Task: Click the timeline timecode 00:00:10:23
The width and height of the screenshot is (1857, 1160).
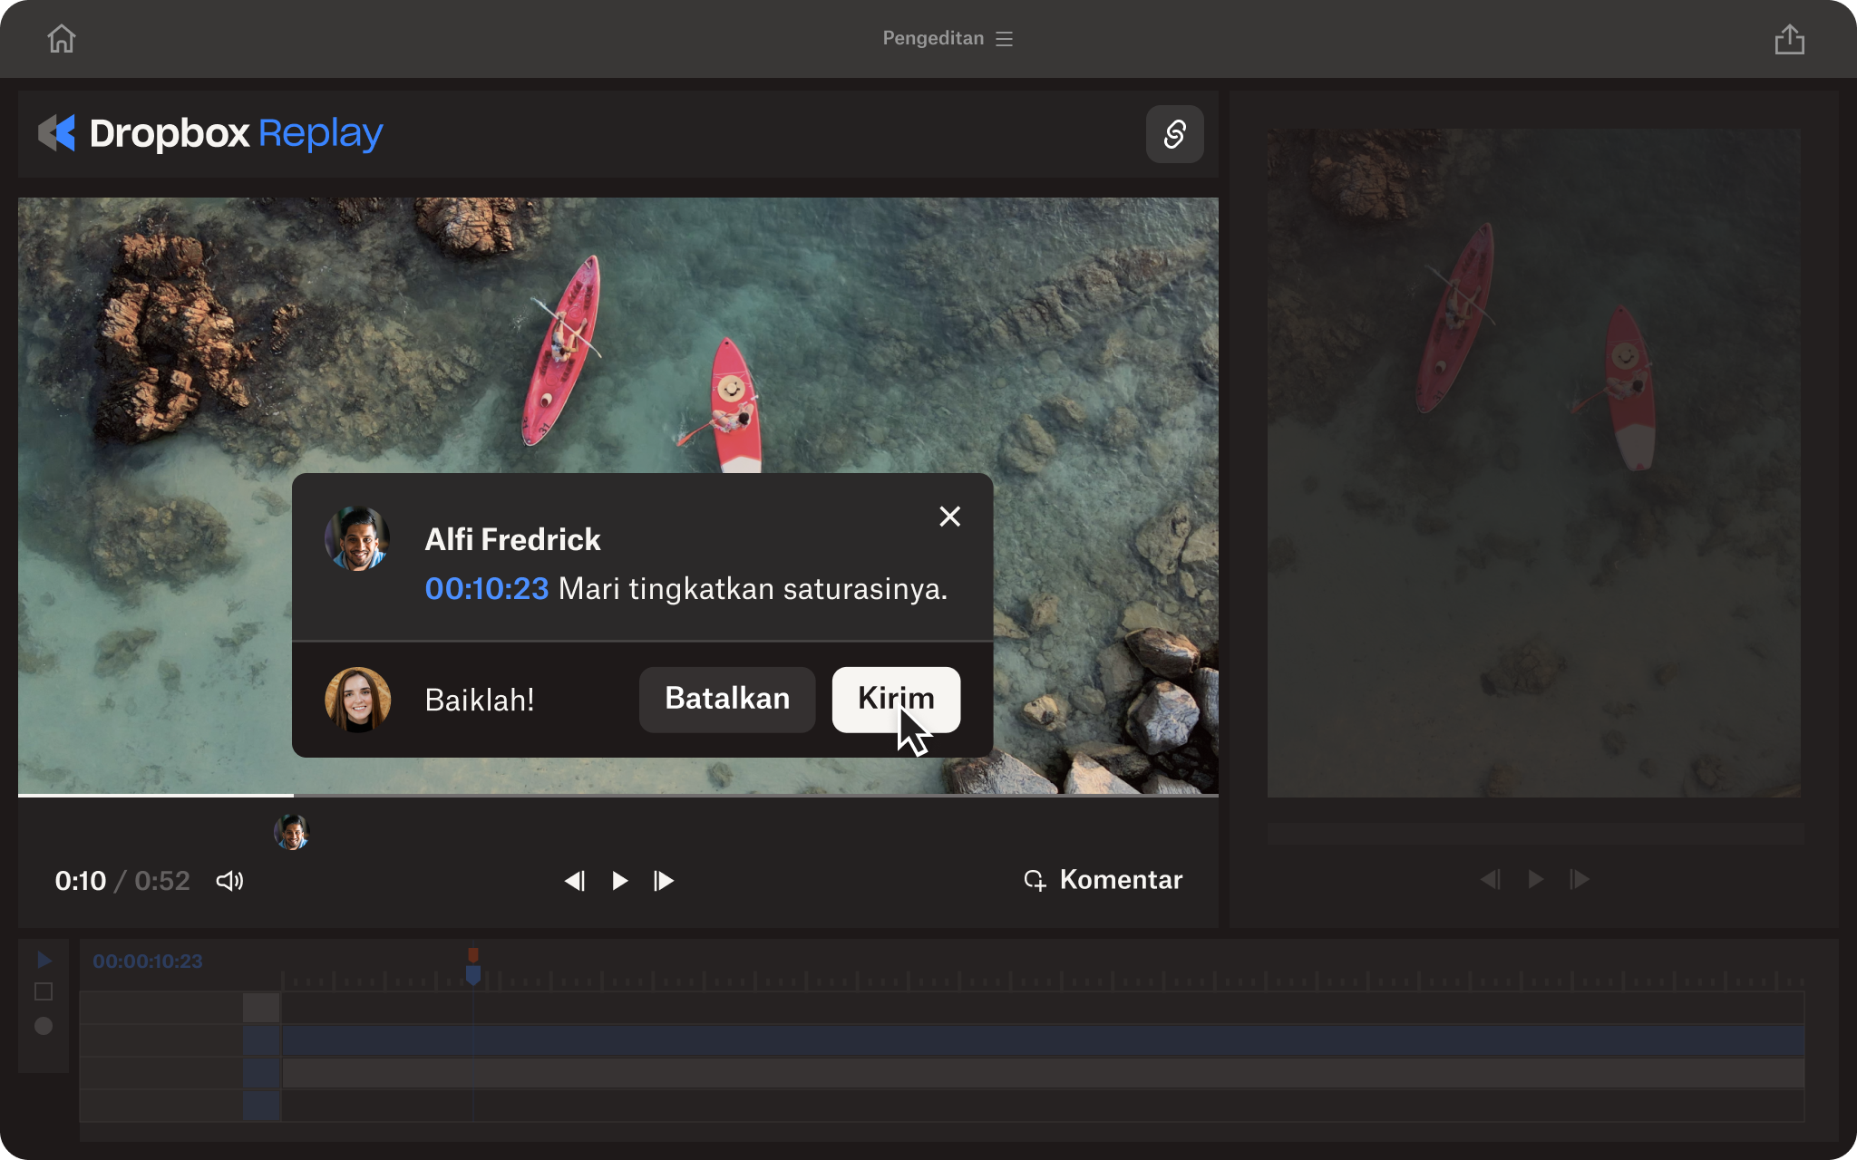Action: (x=148, y=962)
